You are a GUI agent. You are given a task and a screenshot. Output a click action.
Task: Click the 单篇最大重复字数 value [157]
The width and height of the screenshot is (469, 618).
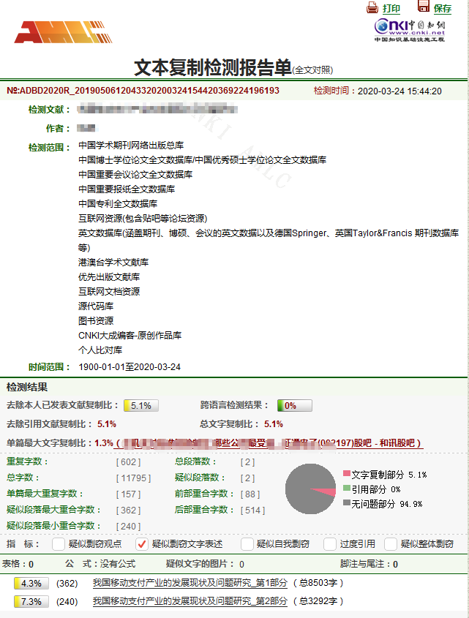click(128, 494)
